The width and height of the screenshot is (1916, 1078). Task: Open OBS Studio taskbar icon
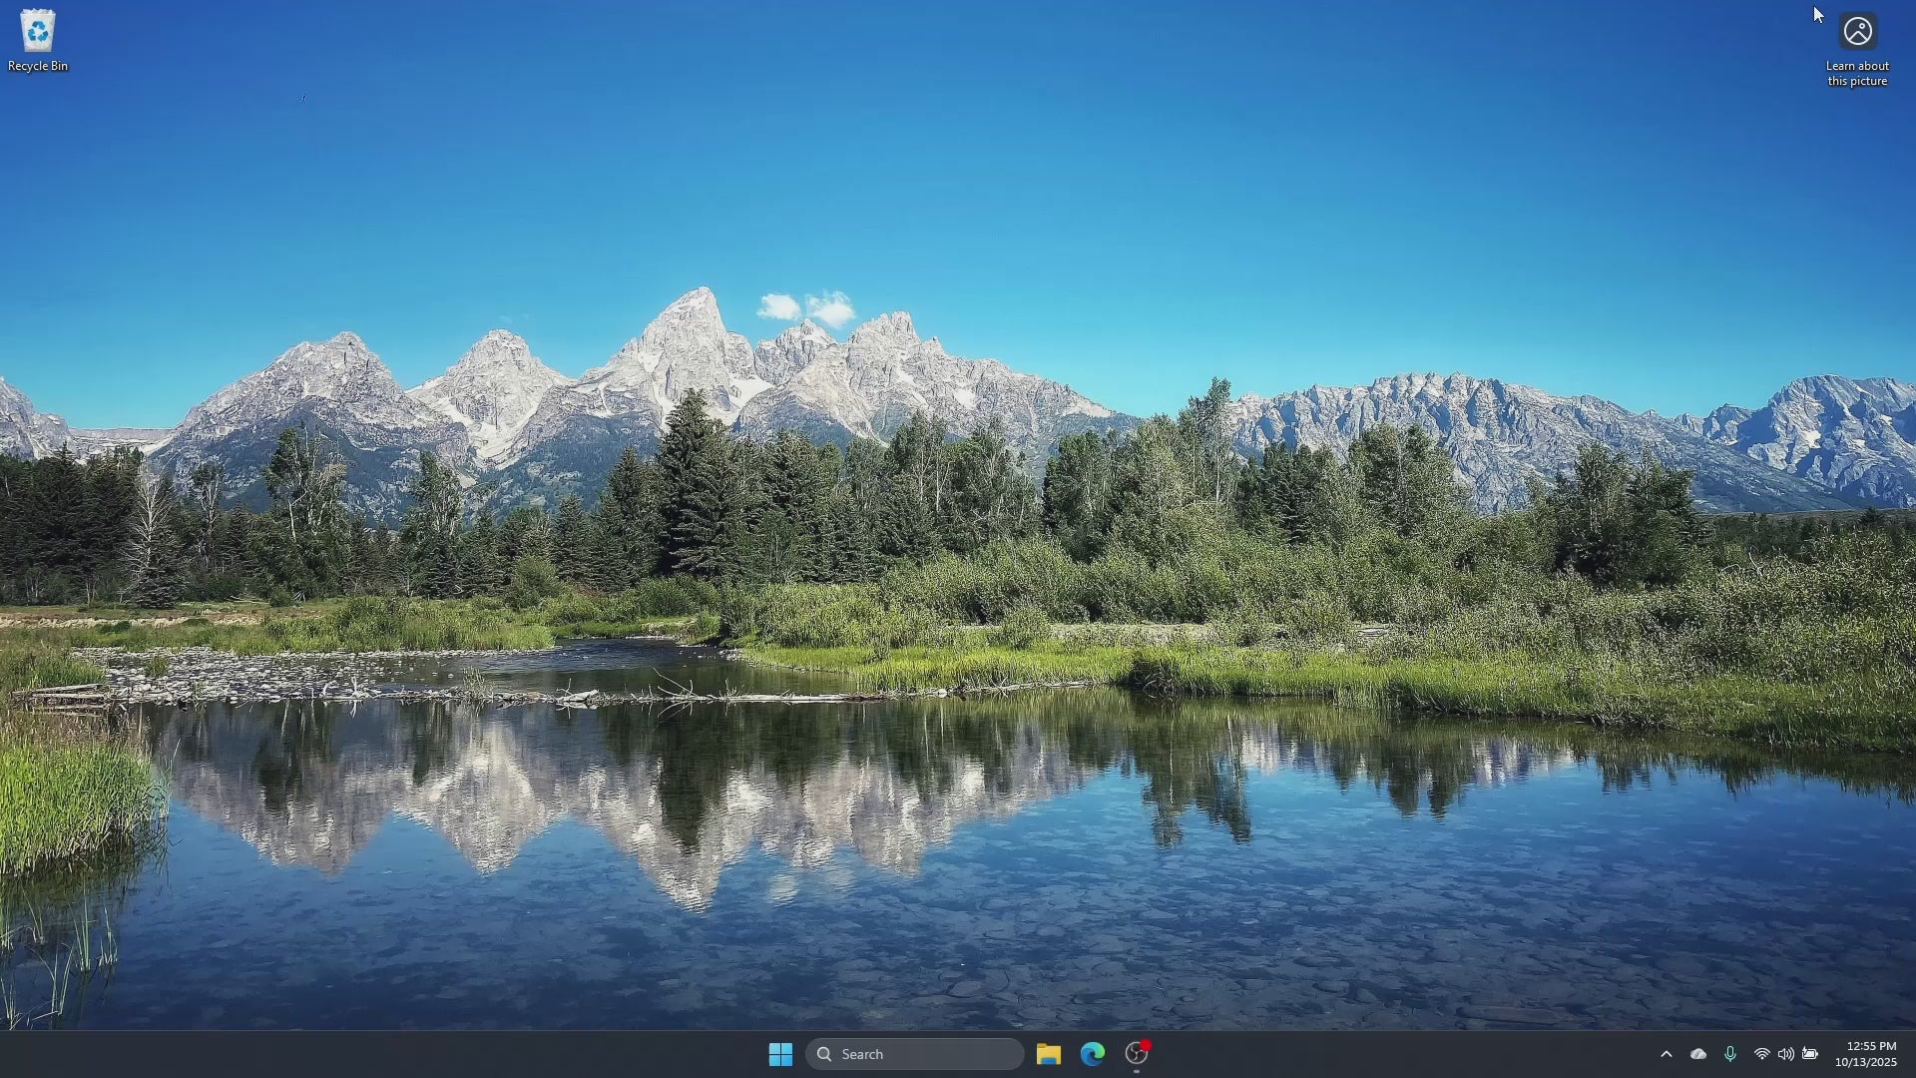(1137, 1054)
